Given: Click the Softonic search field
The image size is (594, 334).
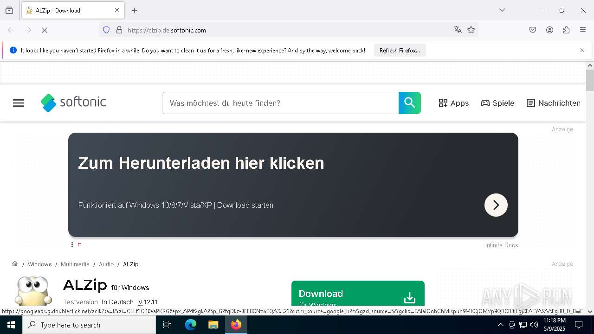Looking at the screenshot, I should point(280,103).
